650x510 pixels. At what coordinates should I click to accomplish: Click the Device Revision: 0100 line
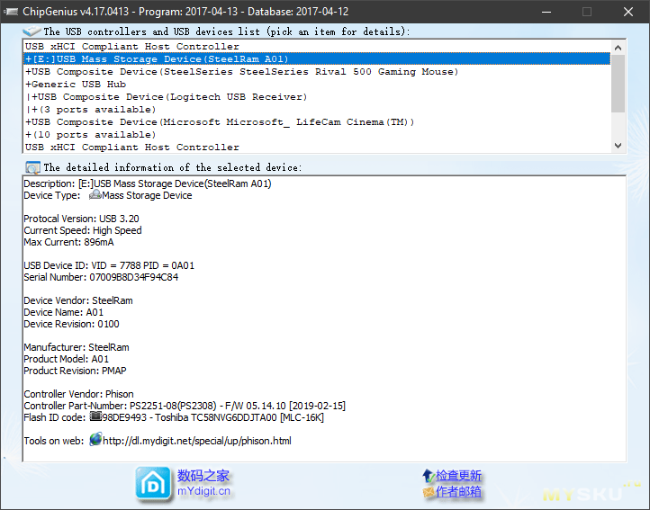71,324
